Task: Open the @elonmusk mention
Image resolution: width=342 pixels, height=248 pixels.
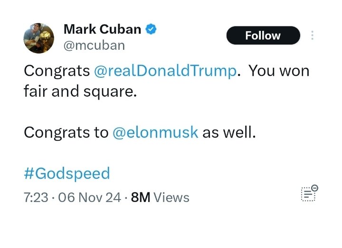Action: click(x=155, y=132)
